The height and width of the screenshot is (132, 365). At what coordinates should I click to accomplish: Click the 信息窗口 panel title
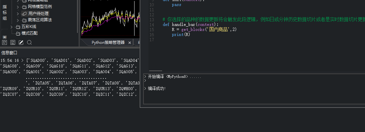coord(9,53)
